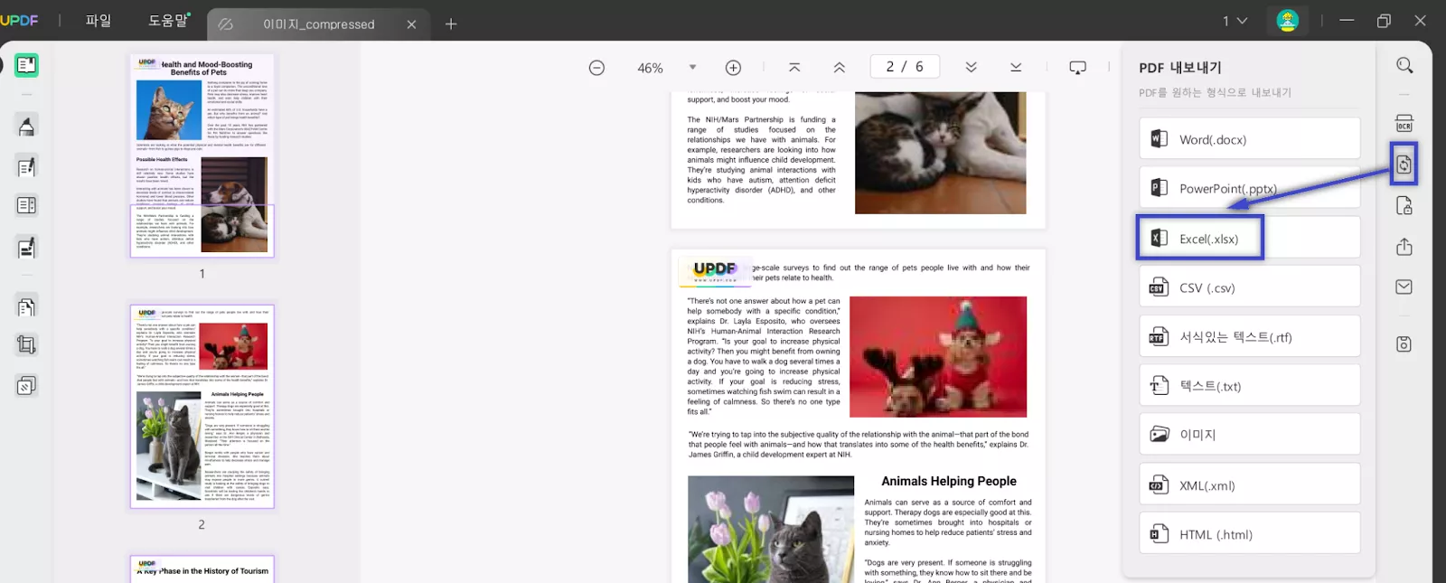The height and width of the screenshot is (583, 1446).
Task: Zoom out with the minus button
Action: tap(596, 68)
